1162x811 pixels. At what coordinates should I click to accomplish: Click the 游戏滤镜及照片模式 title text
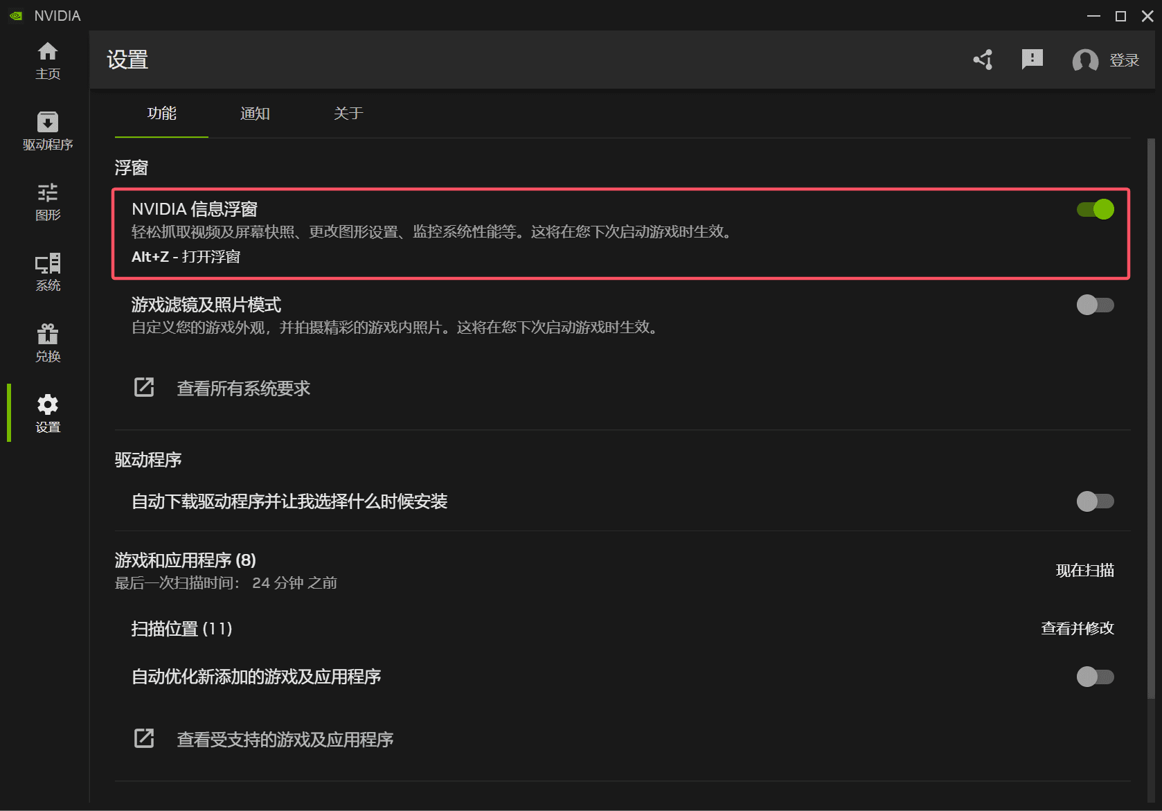coord(206,305)
